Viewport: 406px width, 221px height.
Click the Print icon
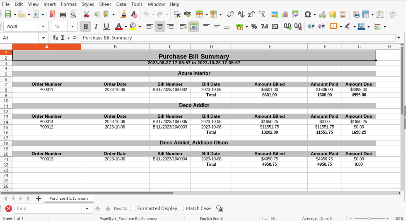pyautogui.click(x=63, y=14)
